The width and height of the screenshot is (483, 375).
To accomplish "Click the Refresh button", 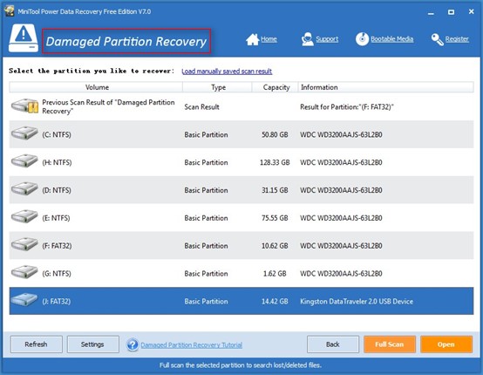I will click(x=37, y=344).
